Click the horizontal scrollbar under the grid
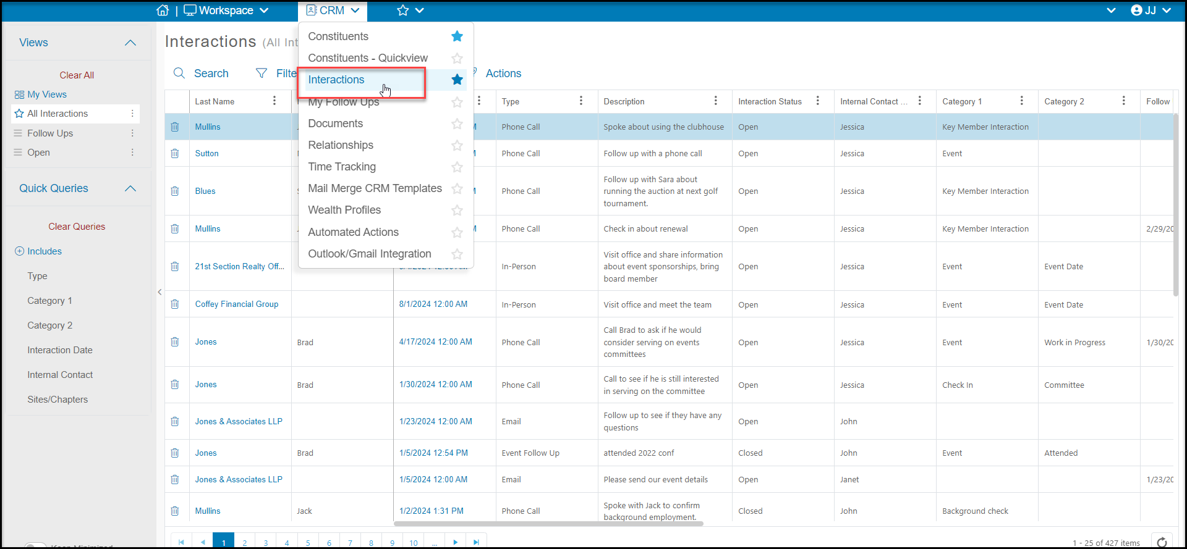 coord(548,524)
